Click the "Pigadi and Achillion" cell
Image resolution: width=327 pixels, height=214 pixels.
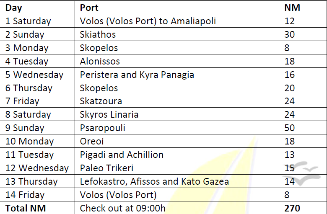point(122,155)
